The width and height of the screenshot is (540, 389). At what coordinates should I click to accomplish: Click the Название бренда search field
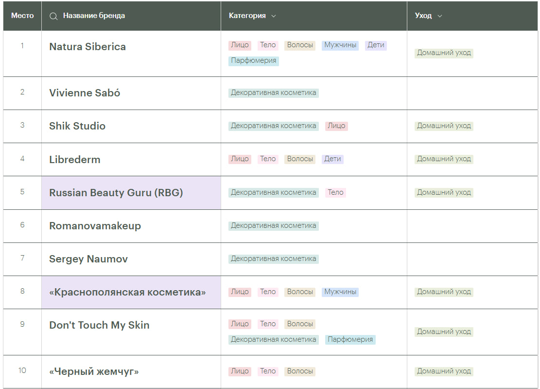pyautogui.click(x=94, y=16)
